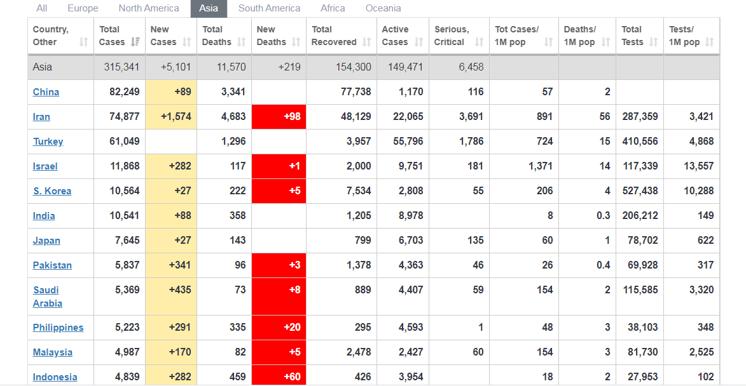Click India deaths per million 0.3
The height and width of the screenshot is (386, 746).
tap(604, 215)
